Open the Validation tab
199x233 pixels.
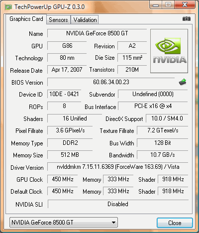click(x=85, y=20)
